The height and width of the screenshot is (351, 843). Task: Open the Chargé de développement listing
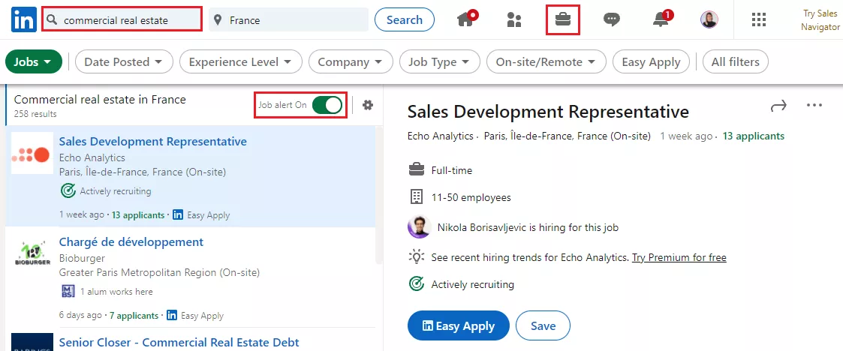pyautogui.click(x=131, y=242)
